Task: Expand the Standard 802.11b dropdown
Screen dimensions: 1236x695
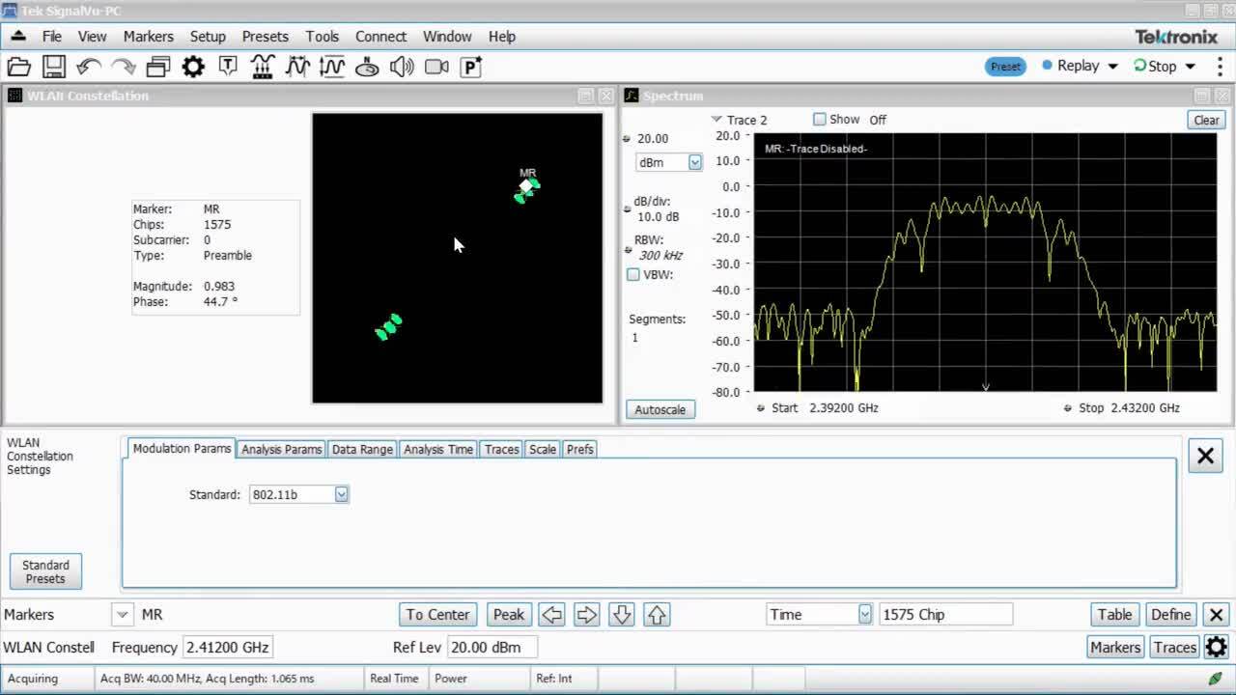Action: coord(341,494)
